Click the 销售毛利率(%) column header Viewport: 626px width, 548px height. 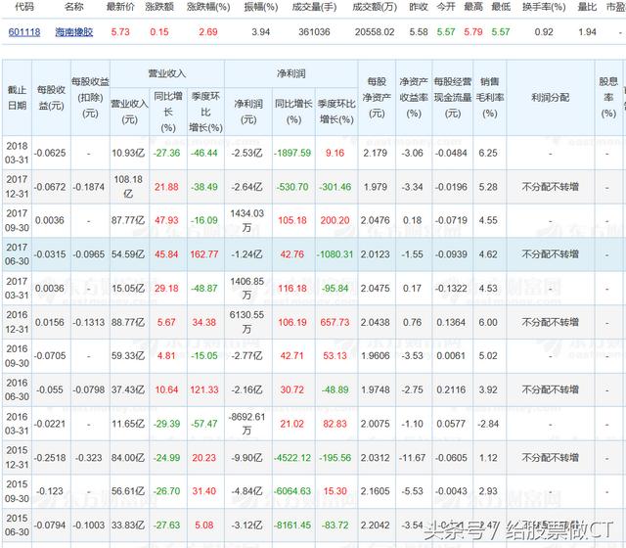[489, 98]
